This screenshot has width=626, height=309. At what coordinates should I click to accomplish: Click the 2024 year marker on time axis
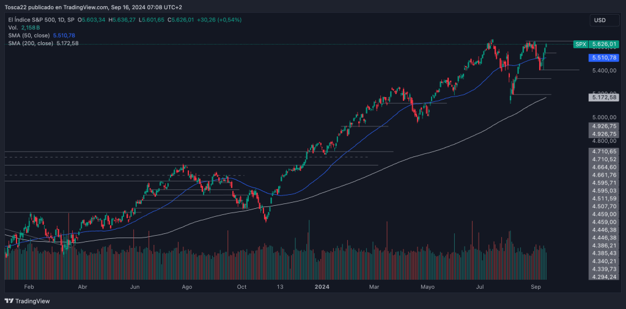click(322, 286)
